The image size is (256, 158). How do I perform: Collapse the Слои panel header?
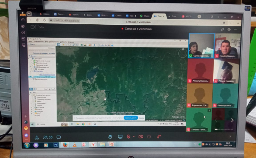pos(30,92)
